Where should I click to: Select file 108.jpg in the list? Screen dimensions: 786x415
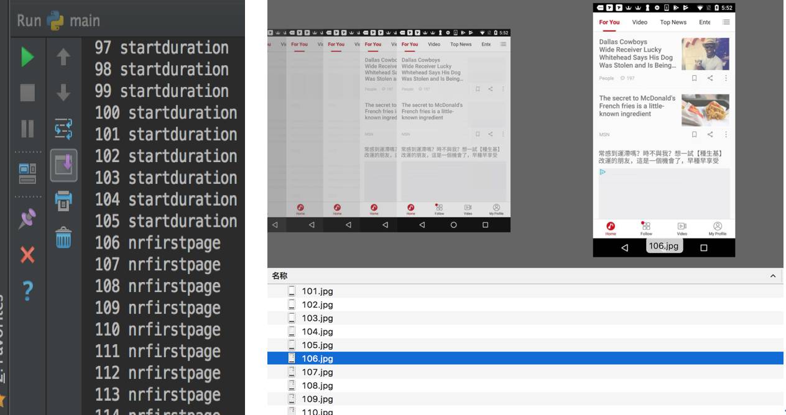[525, 386]
